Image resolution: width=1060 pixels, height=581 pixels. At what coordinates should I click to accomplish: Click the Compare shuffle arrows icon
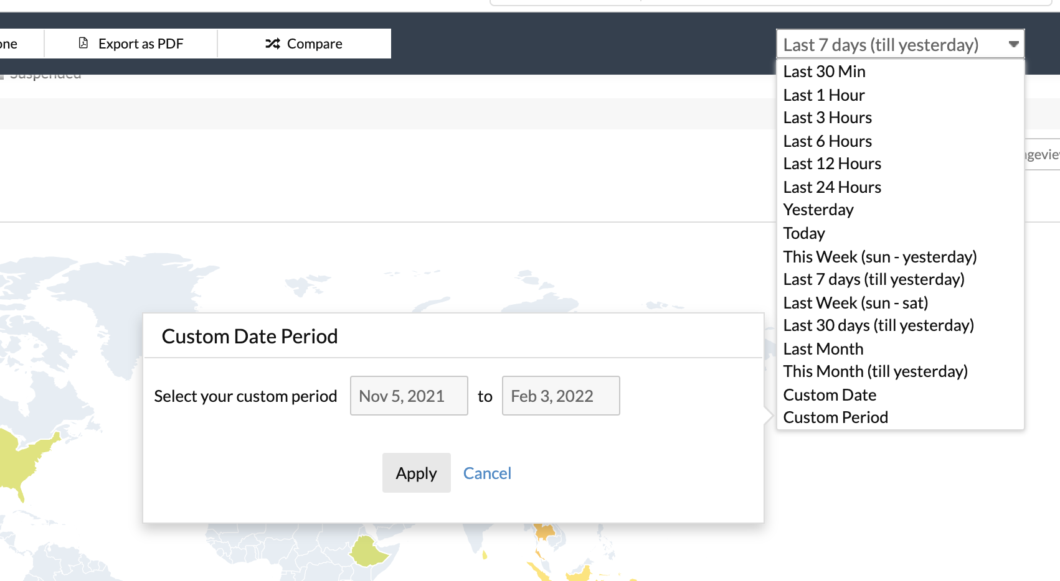pos(273,44)
